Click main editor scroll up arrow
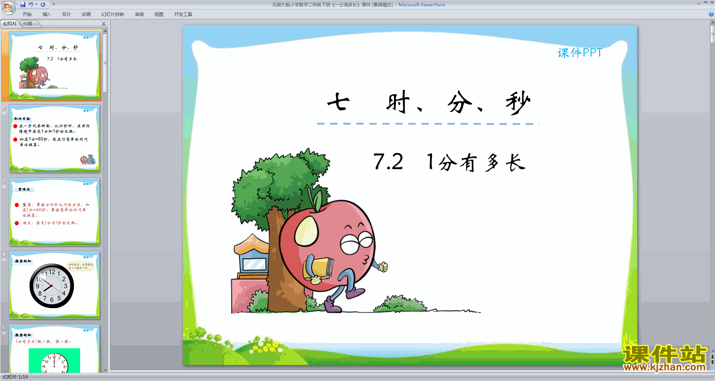Viewport: 715px width, 381px height. tap(712, 23)
